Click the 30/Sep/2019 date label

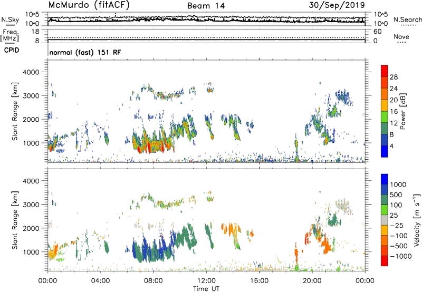pyautogui.click(x=337, y=5)
